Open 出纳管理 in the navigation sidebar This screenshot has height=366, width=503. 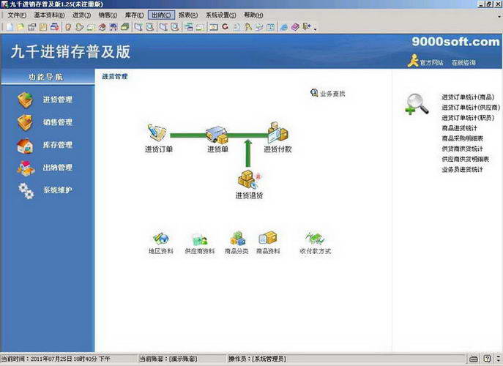[45, 168]
